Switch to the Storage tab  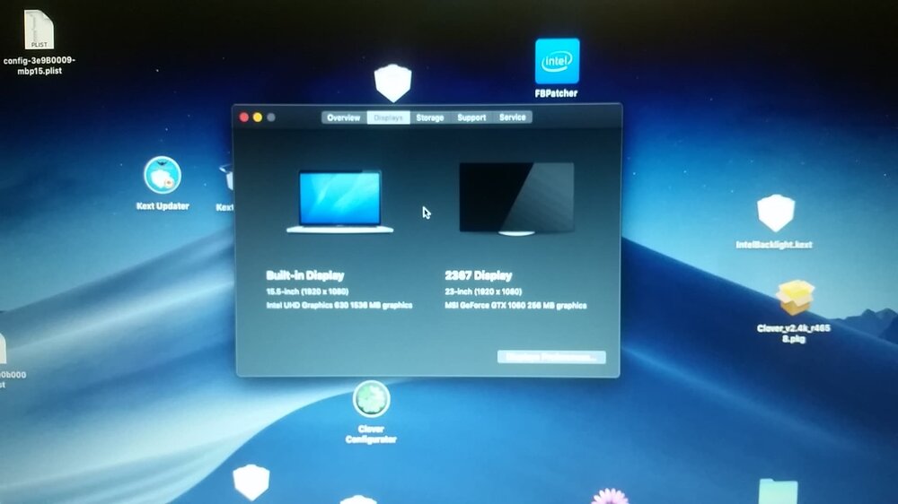[429, 117]
